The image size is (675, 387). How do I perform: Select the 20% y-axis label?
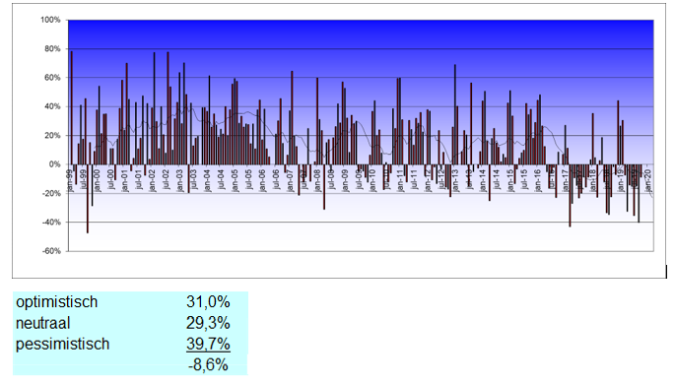pos(52,136)
